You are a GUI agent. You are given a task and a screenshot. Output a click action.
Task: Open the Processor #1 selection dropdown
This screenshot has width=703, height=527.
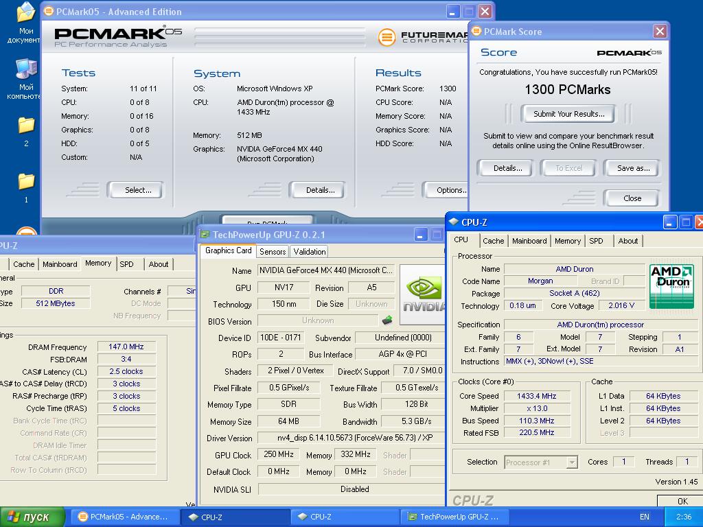(x=572, y=462)
